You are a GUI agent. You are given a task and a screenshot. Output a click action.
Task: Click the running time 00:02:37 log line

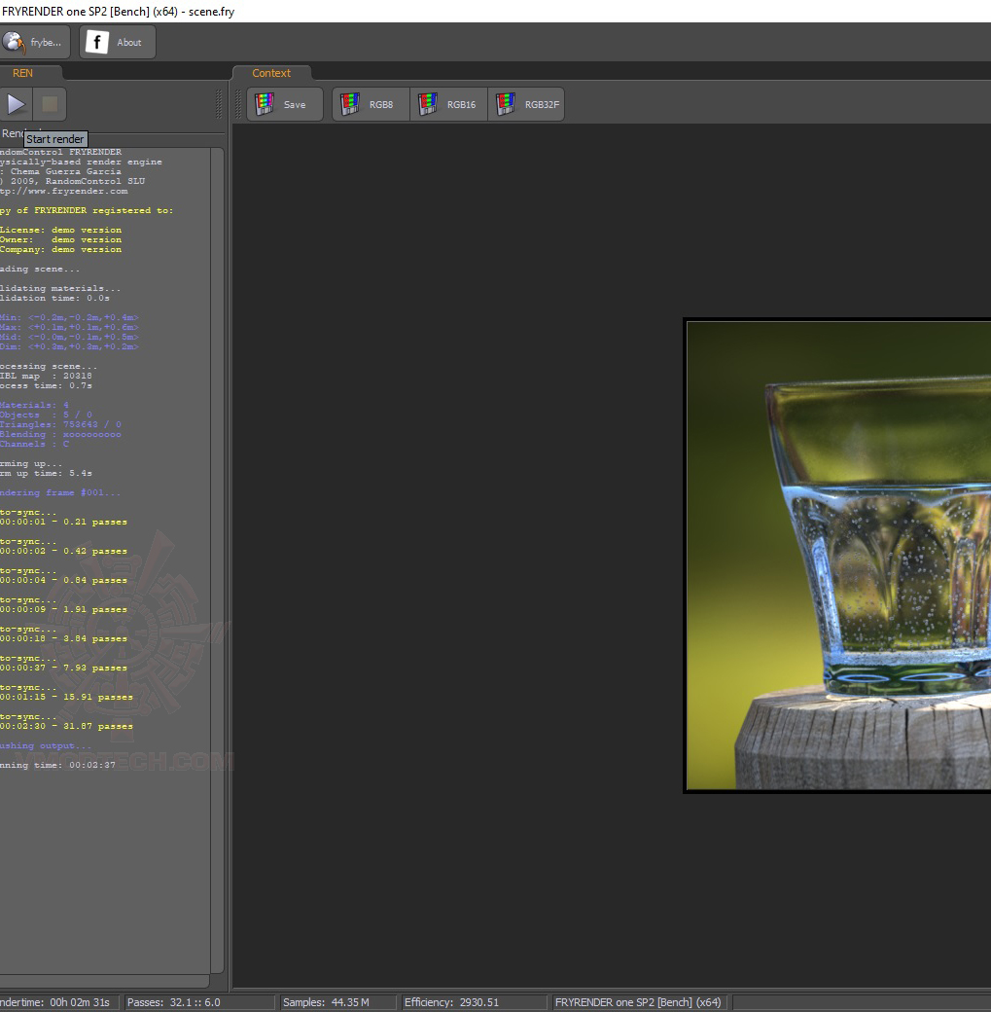pyautogui.click(x=58, y=765)
